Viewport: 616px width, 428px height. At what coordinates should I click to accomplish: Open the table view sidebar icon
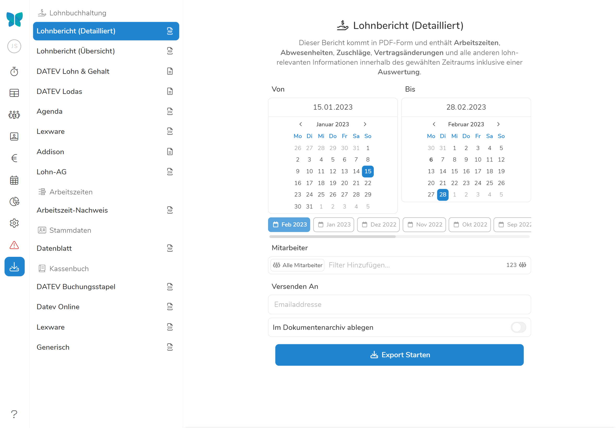click(14, 93)
